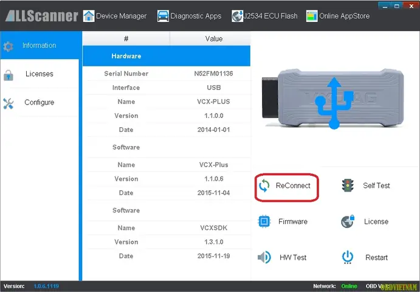This screenshot has height=292, width=420.
Task: Click the # column header
Action: 126,38
